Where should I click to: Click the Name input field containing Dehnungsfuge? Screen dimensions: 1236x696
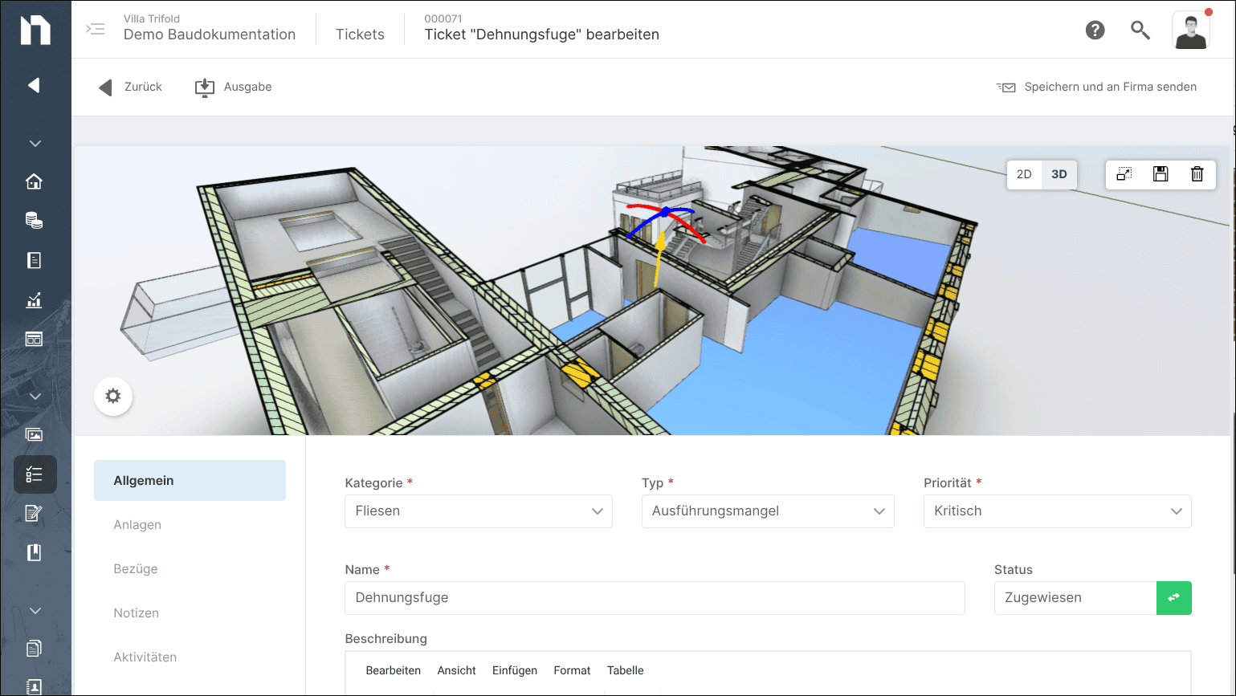(x=654, y=597)
